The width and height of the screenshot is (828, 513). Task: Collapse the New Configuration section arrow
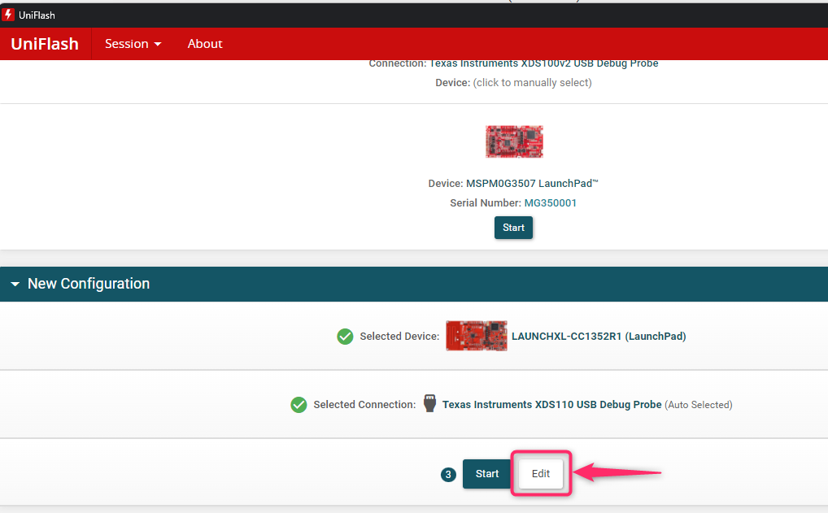click(15, 284)
